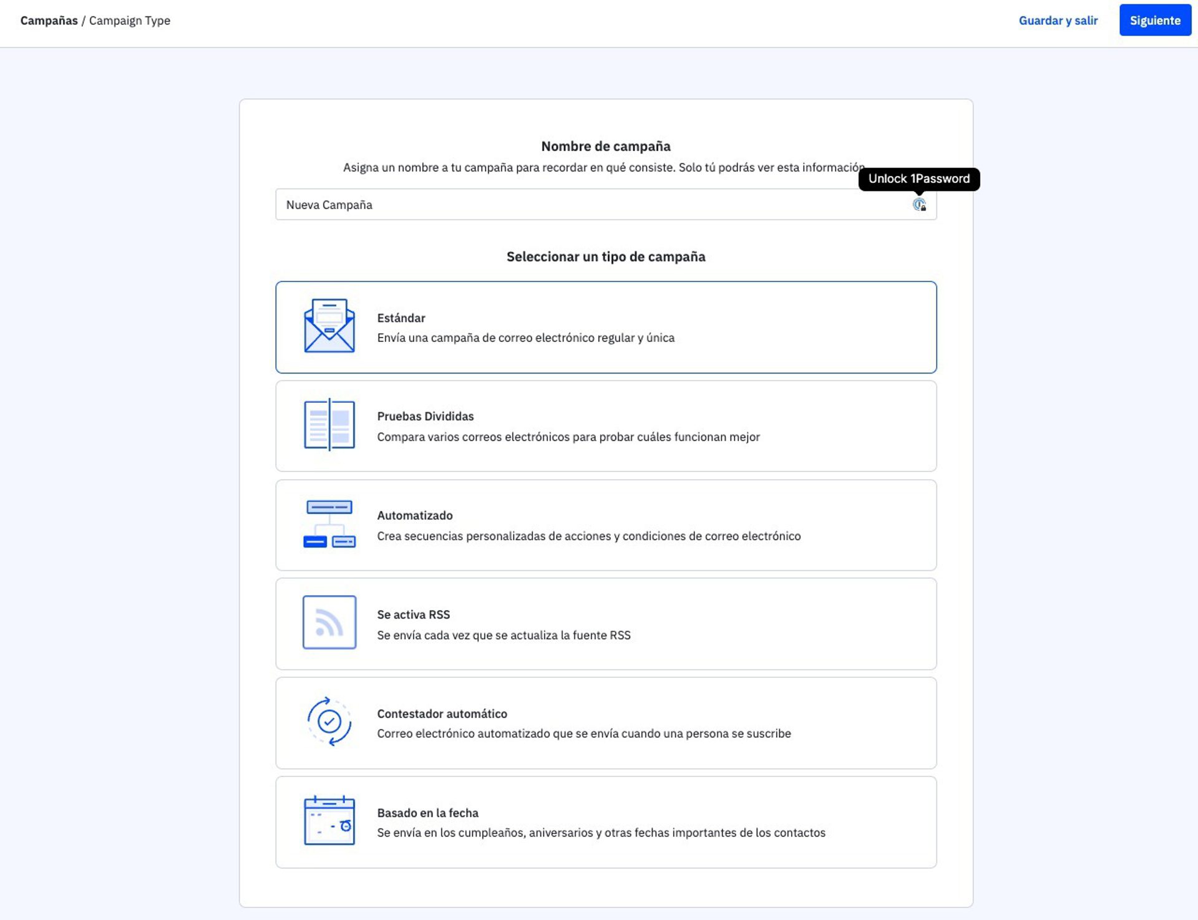Select the Estándar campaign type title
The height and width of the screenshot is (920, 1198).
click(401, 318)
